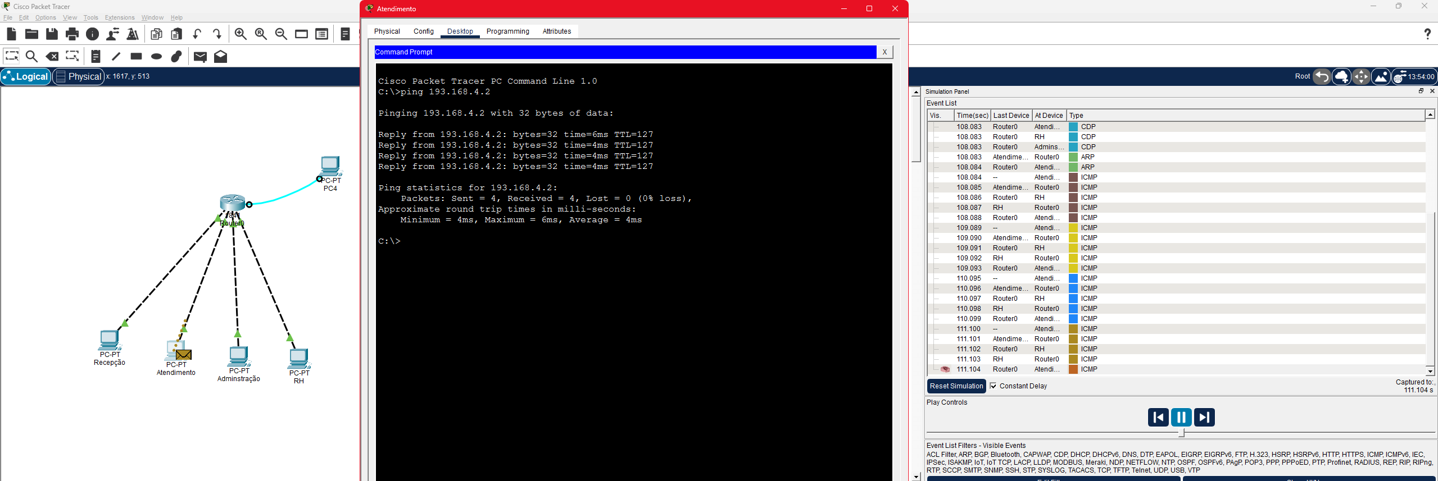Image resolution: width=1438 pixels, height=481 pixels.
Task: Create a new cluster with cloud icon
Action: click(1341, 76)
